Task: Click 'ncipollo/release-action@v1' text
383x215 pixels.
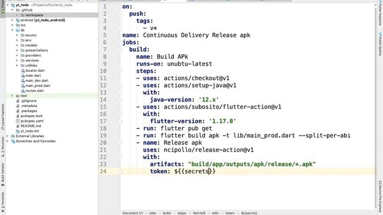Action: [x=209, y=150]
